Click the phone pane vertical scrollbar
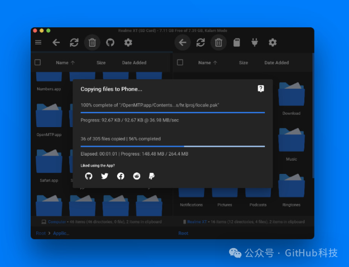Image resolution: width=349 pixels, height=267 pixels. [x=313, y=116]
